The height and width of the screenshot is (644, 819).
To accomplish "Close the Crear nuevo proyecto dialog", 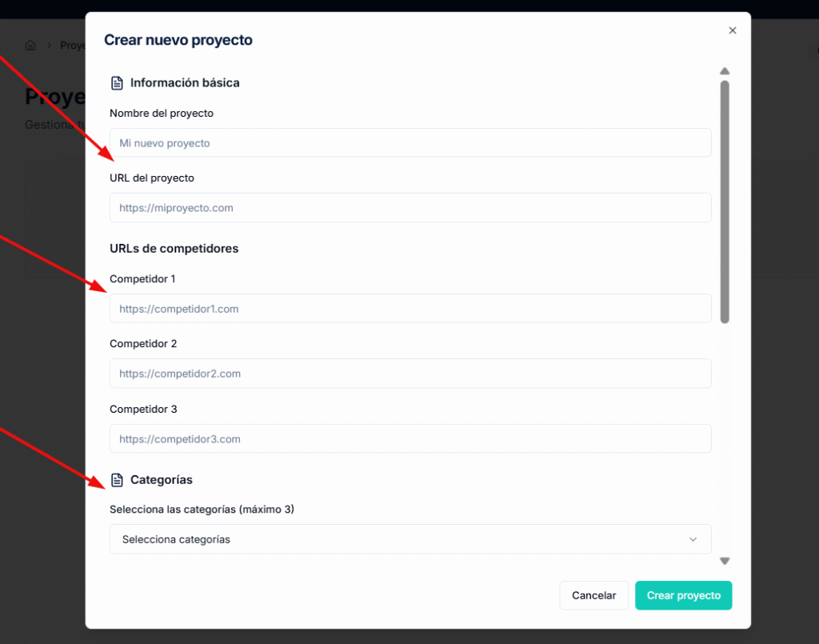I will coord(733,30).
